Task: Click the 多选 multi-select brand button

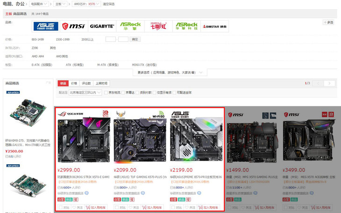Action: coord(328,22)
